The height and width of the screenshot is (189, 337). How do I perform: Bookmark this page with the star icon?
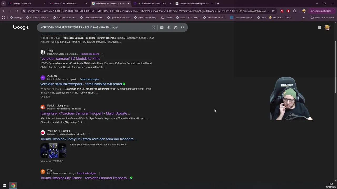coord(273,11)
